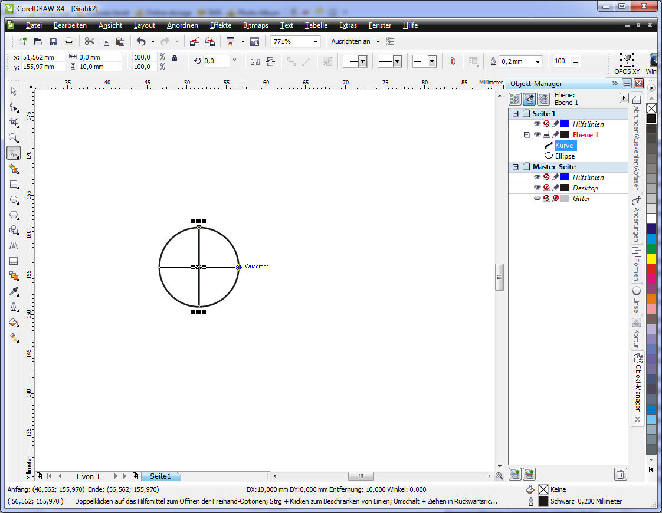Click the yellow color swatch in palette
Viewport: 662px width, 513px height.
[x=651, y=259]
